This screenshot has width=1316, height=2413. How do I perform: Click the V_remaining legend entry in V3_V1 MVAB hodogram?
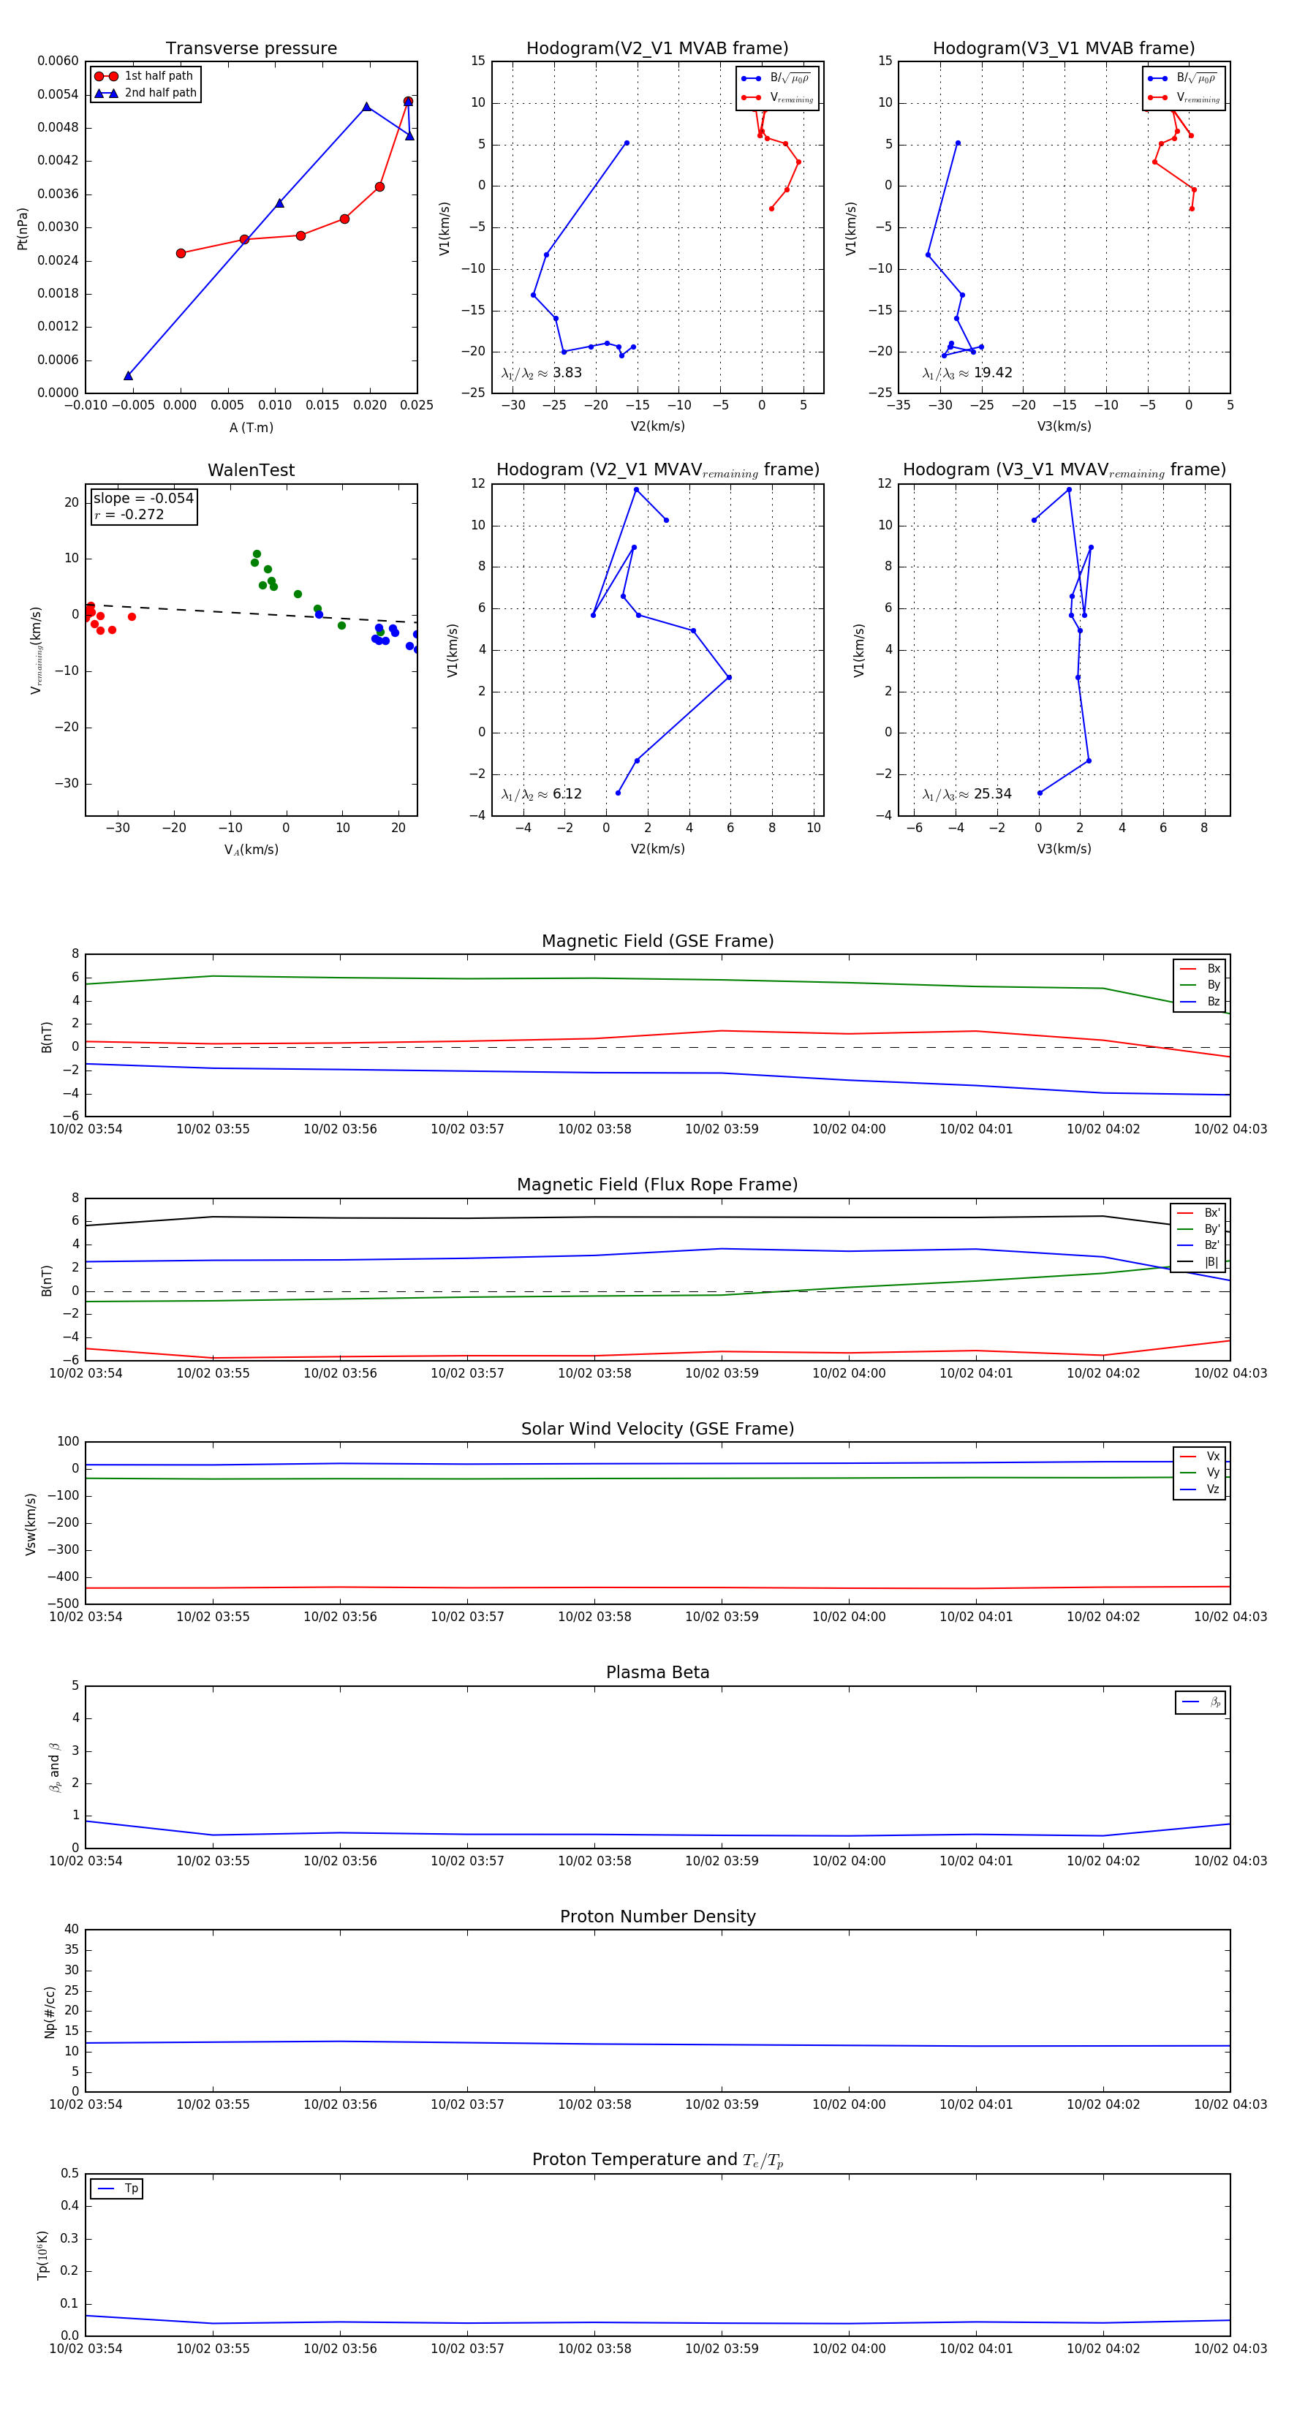tap(1183, 97)
